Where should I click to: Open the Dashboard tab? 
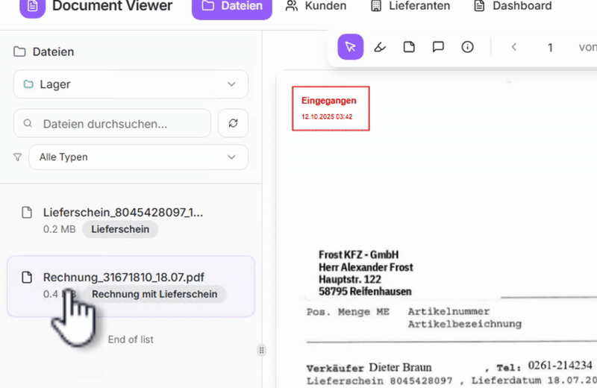[x=513, y=6]
